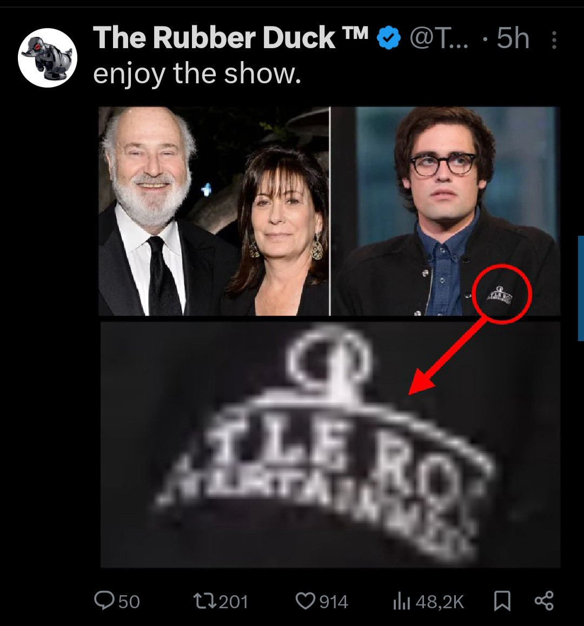Click the truncated "@T..." handle

pos(440,38)
